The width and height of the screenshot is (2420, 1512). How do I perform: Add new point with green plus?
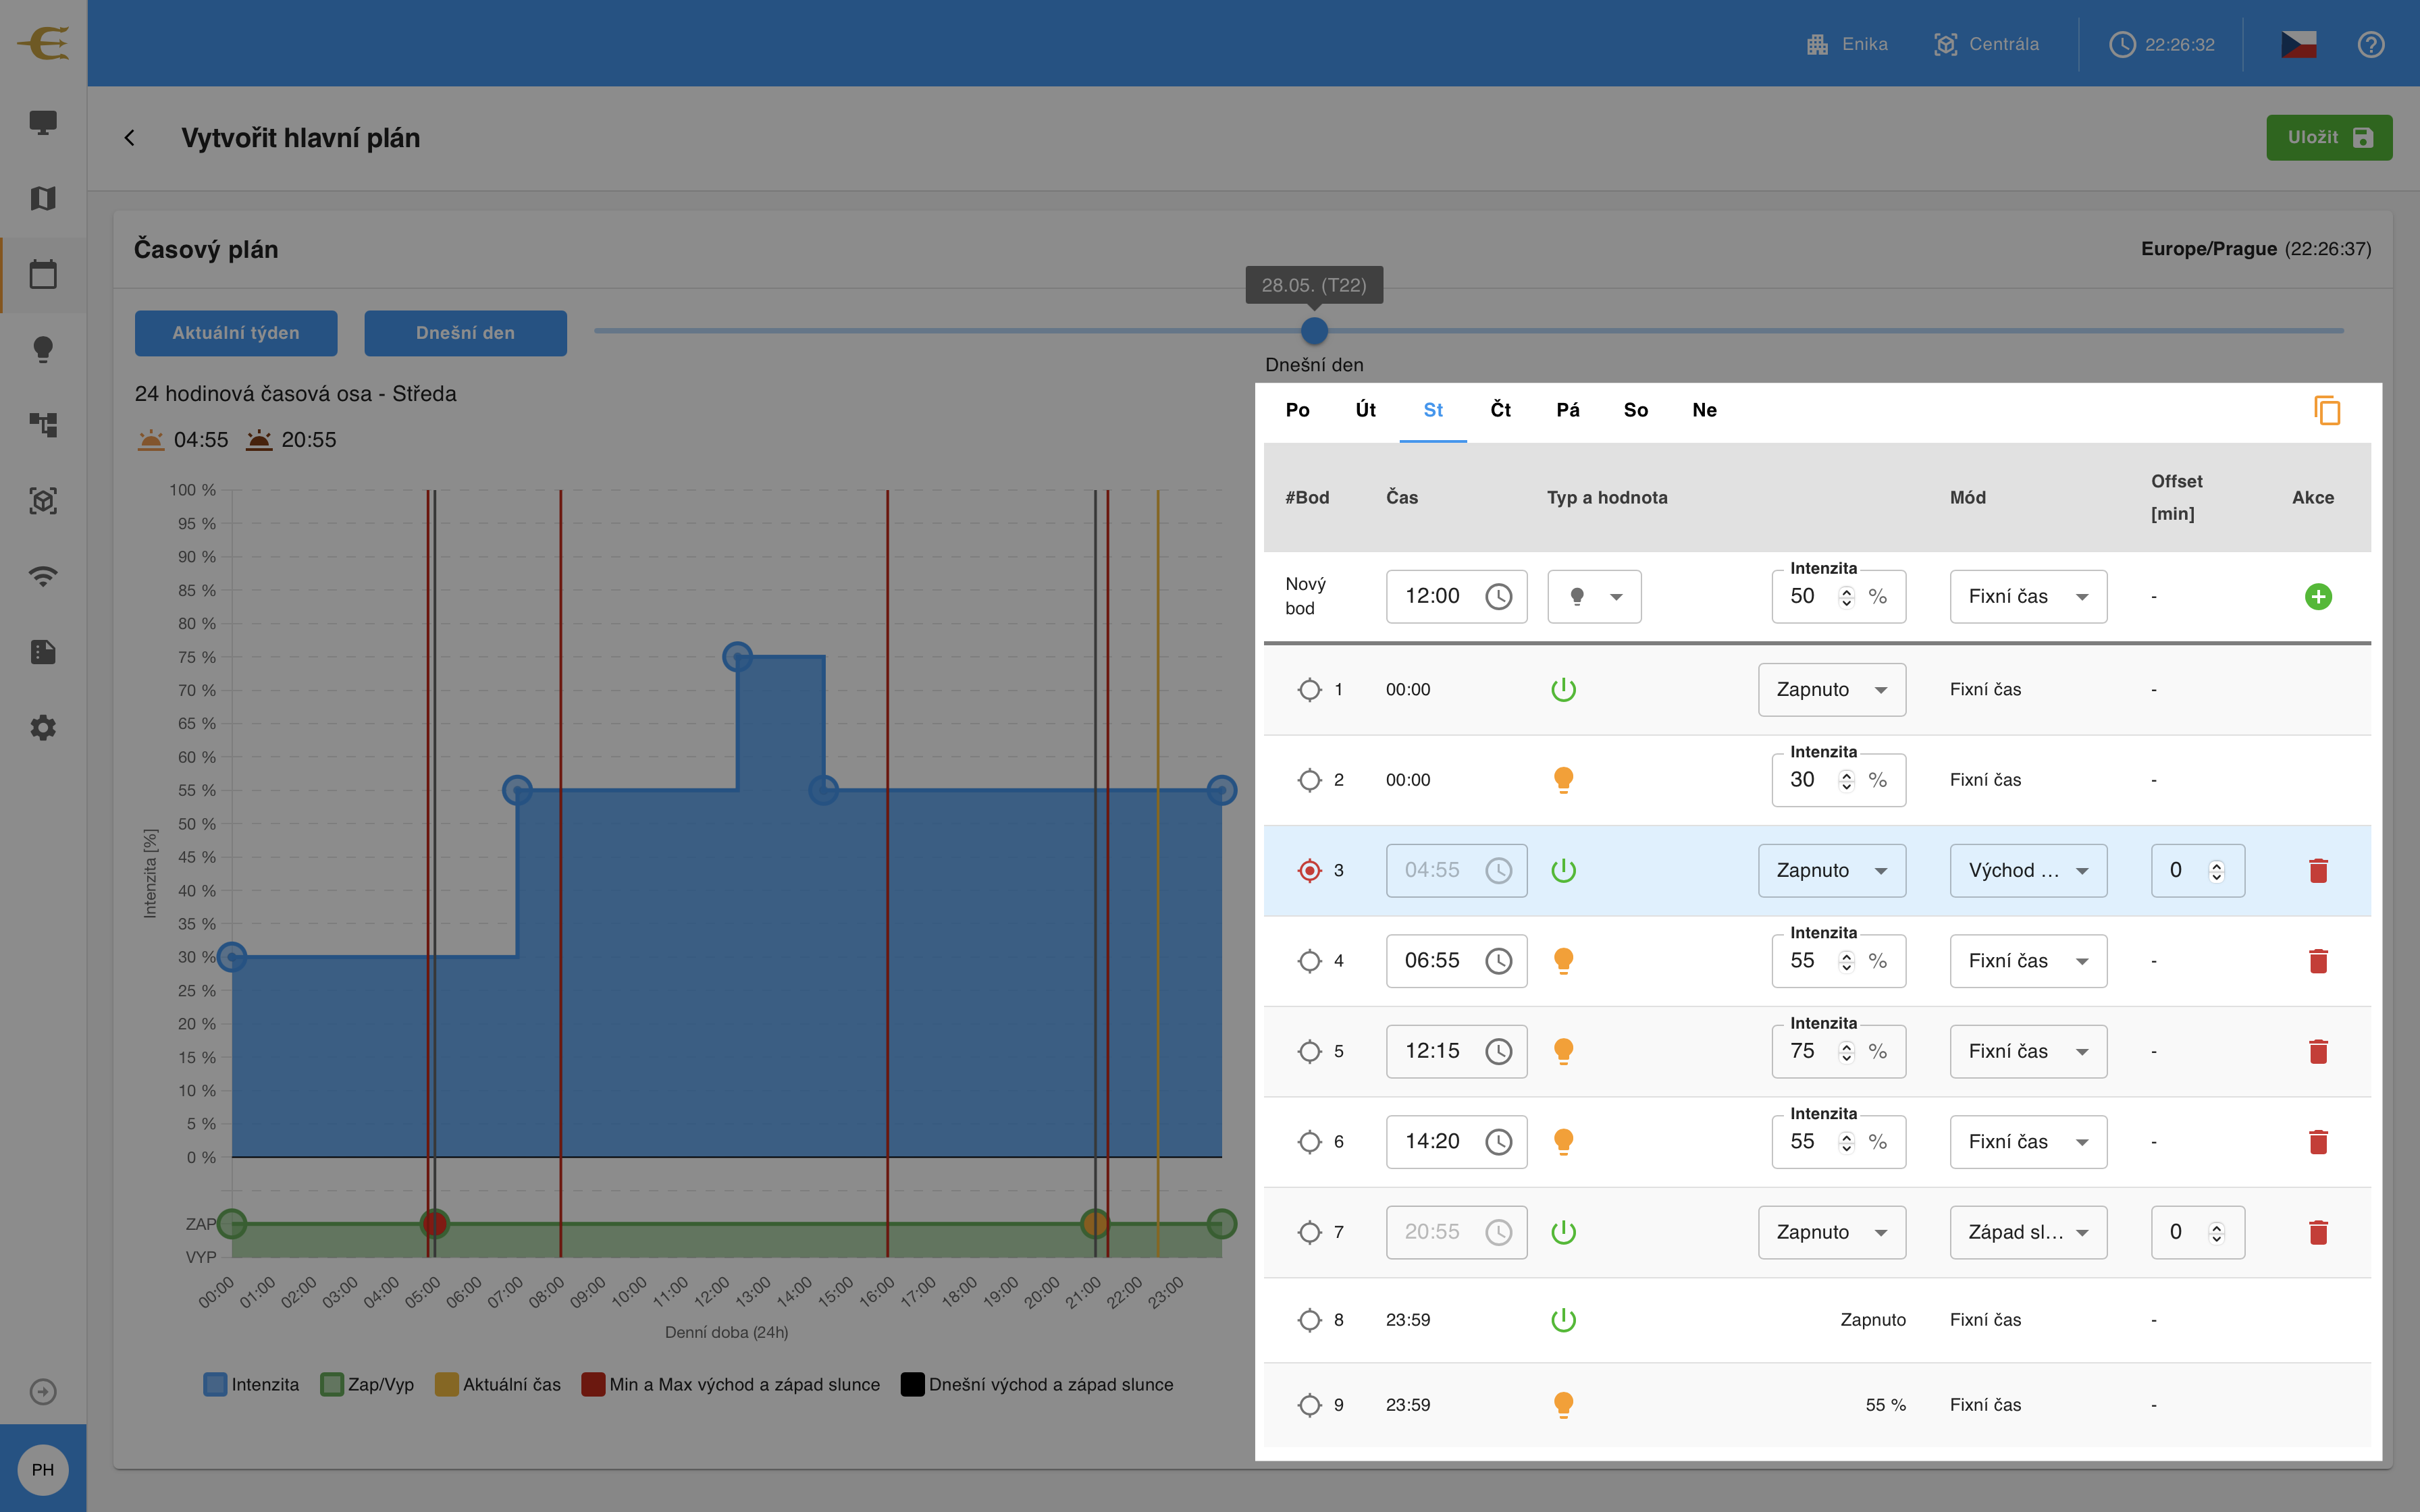pyautogui.click(x=2318, y=597)
